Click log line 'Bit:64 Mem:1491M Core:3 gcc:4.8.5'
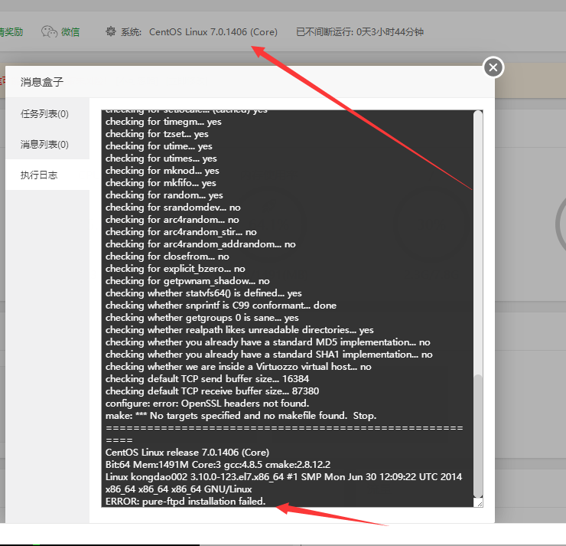Image resolution: width=566 pixels, height=546 pixels. click(x=218, y=465)
